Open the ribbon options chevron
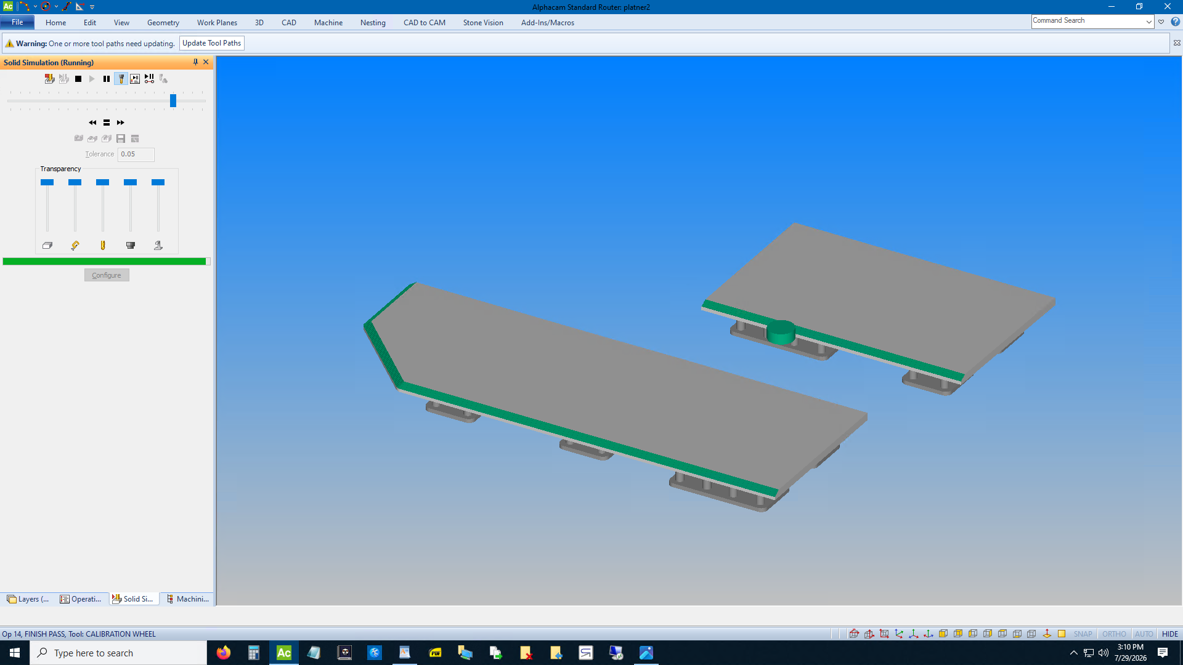 tap(1161, 22)
